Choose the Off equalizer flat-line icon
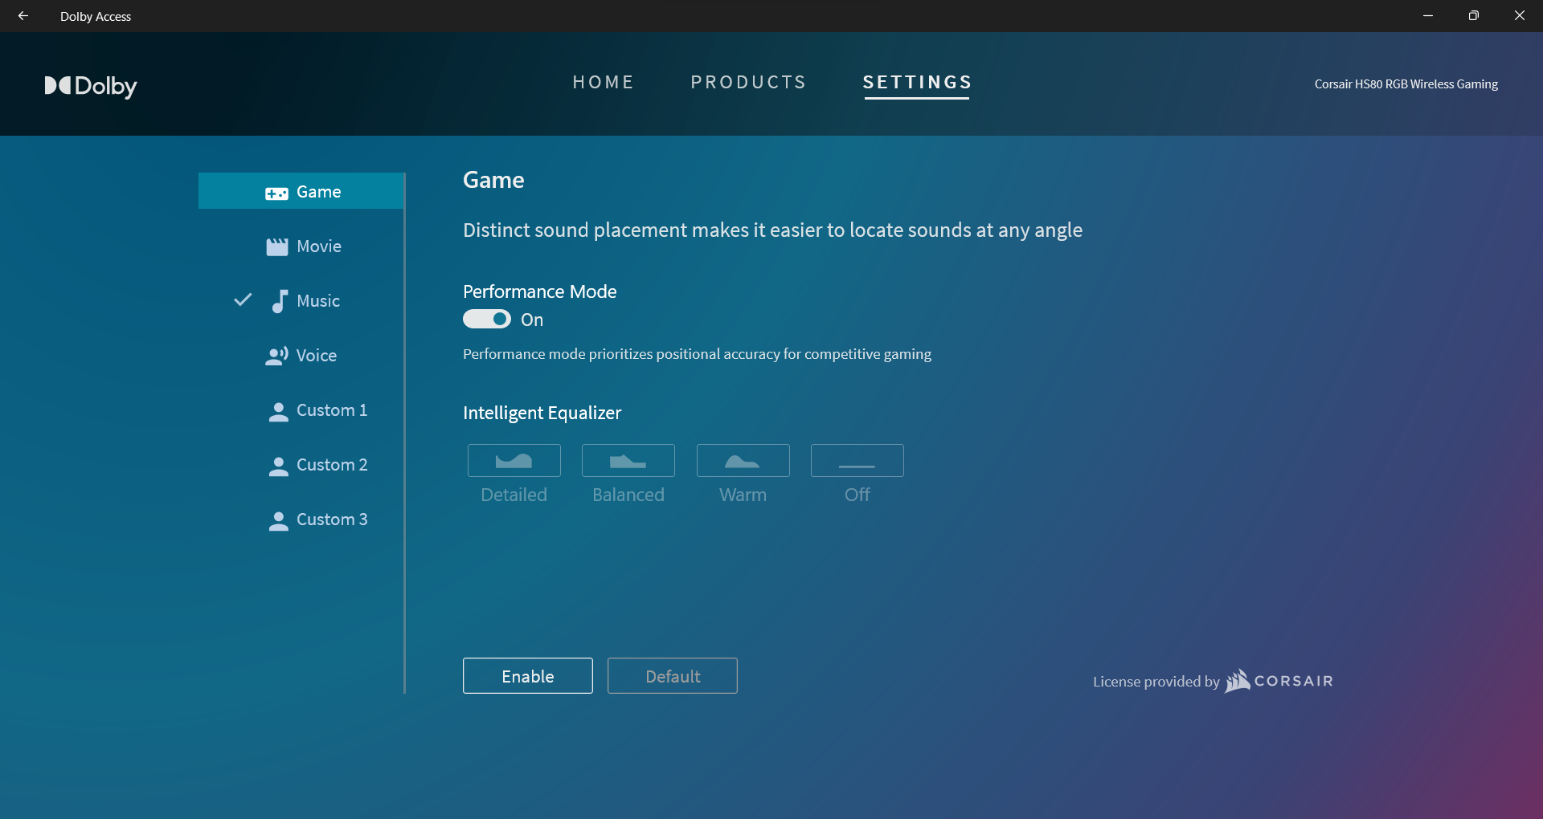 pyautogui.click(x=857, y=461)
